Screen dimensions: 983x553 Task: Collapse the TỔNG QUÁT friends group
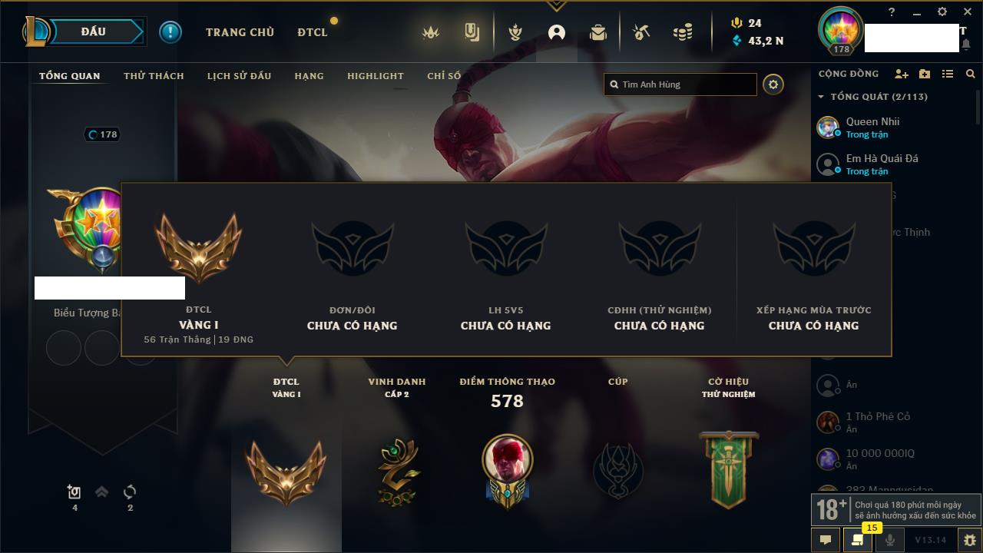click(x=821, y=97)
